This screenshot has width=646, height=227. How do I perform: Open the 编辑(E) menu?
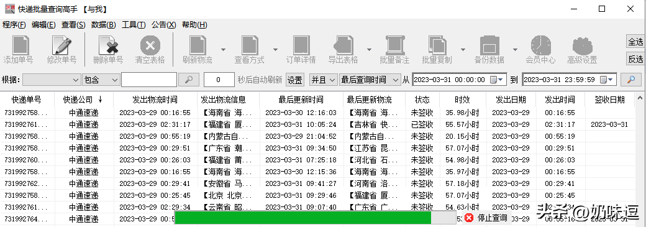tap(43, 25)
